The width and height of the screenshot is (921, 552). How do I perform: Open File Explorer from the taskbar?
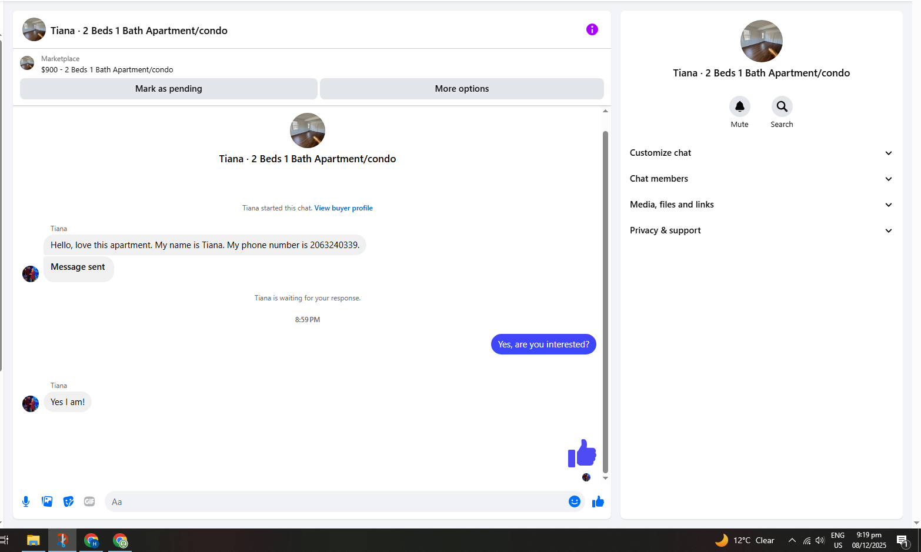(34, 540)
